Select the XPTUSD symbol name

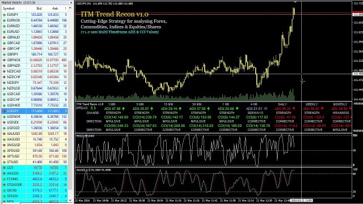[x=13, y=156]
